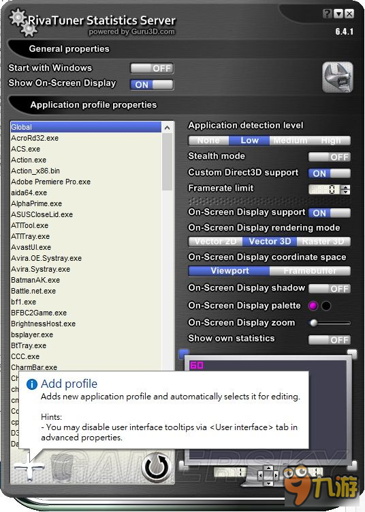Image resolution: width=365 pixels, height=512 pixels.
Task: Click the magenta palette color swatch
Action: tap(313, 306)
